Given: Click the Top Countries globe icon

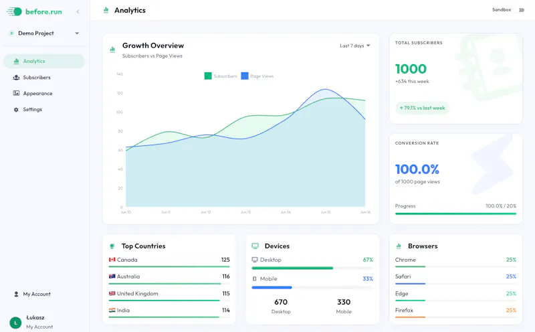Looking at the screenshot, I should click(x=112, y=246).
